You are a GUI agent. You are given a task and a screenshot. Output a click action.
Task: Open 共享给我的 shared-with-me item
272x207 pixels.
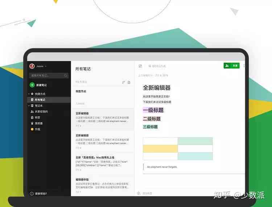pos(39,111)
